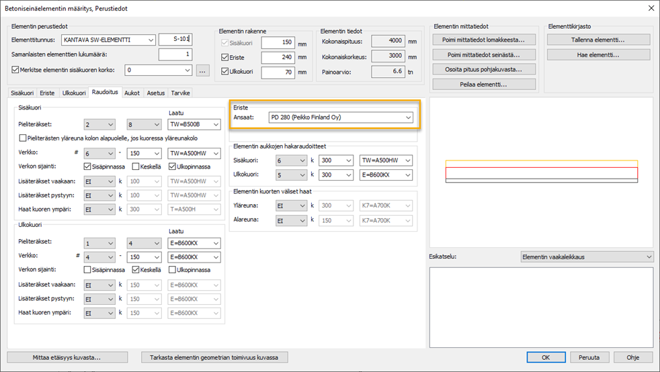
Task: Click the Kokonaispituus field 4000
Action: click(388, 41)
